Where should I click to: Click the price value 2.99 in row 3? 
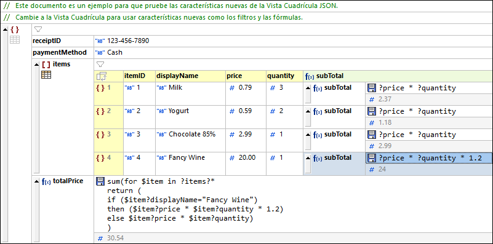click(x=245, y=135)
